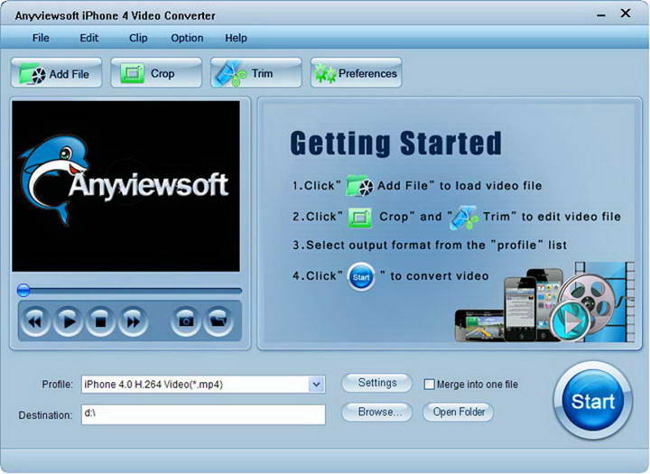
Task: Open the Edit menu
Action: coord(89,38)
